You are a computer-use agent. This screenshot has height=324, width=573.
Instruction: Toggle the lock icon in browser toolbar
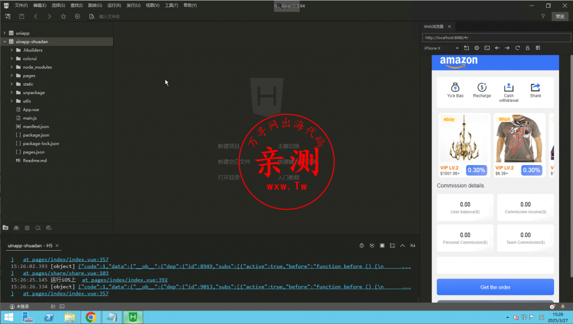(x=528, y=48)
